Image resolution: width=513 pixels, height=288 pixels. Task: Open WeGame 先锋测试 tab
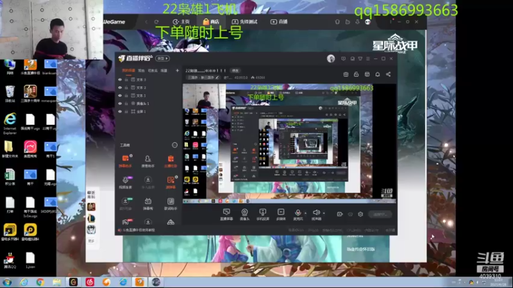[245, 22]
